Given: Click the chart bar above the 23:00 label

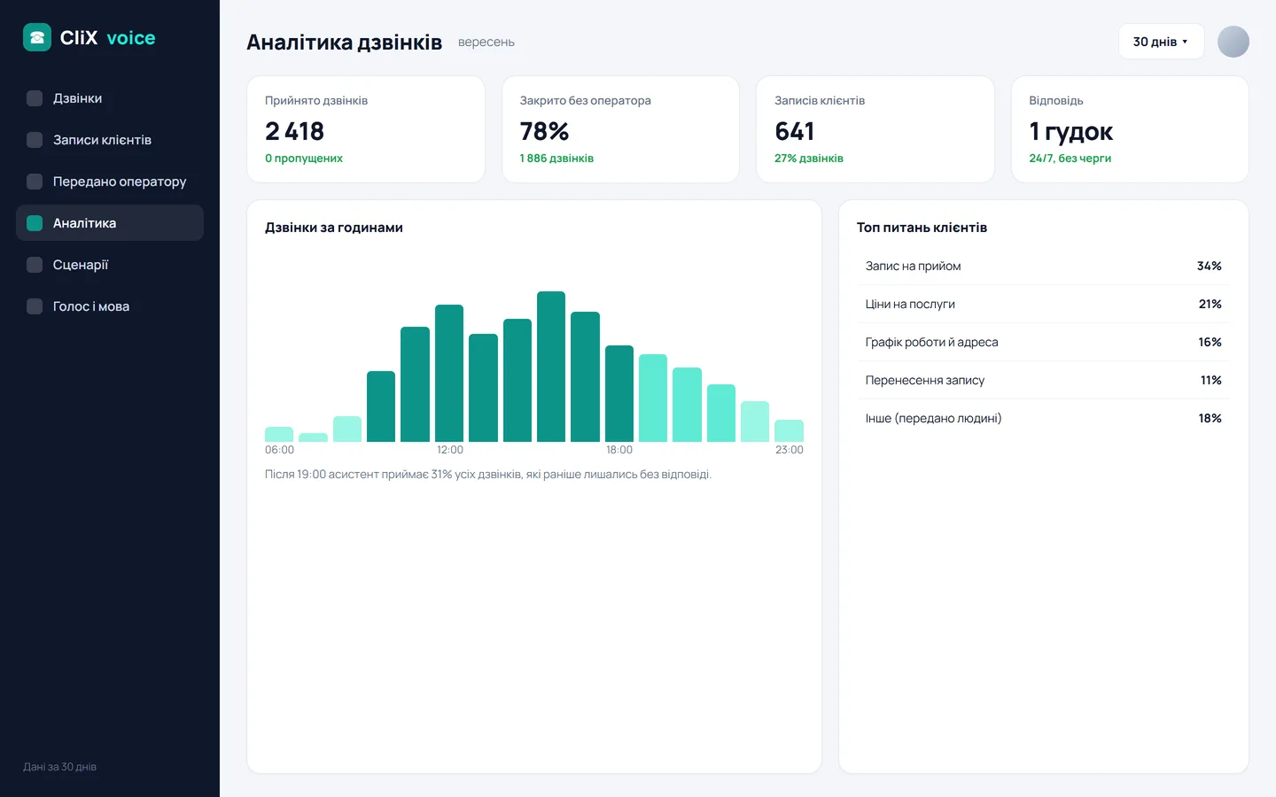Looking at the screenshot, I should tap(789, 430).
